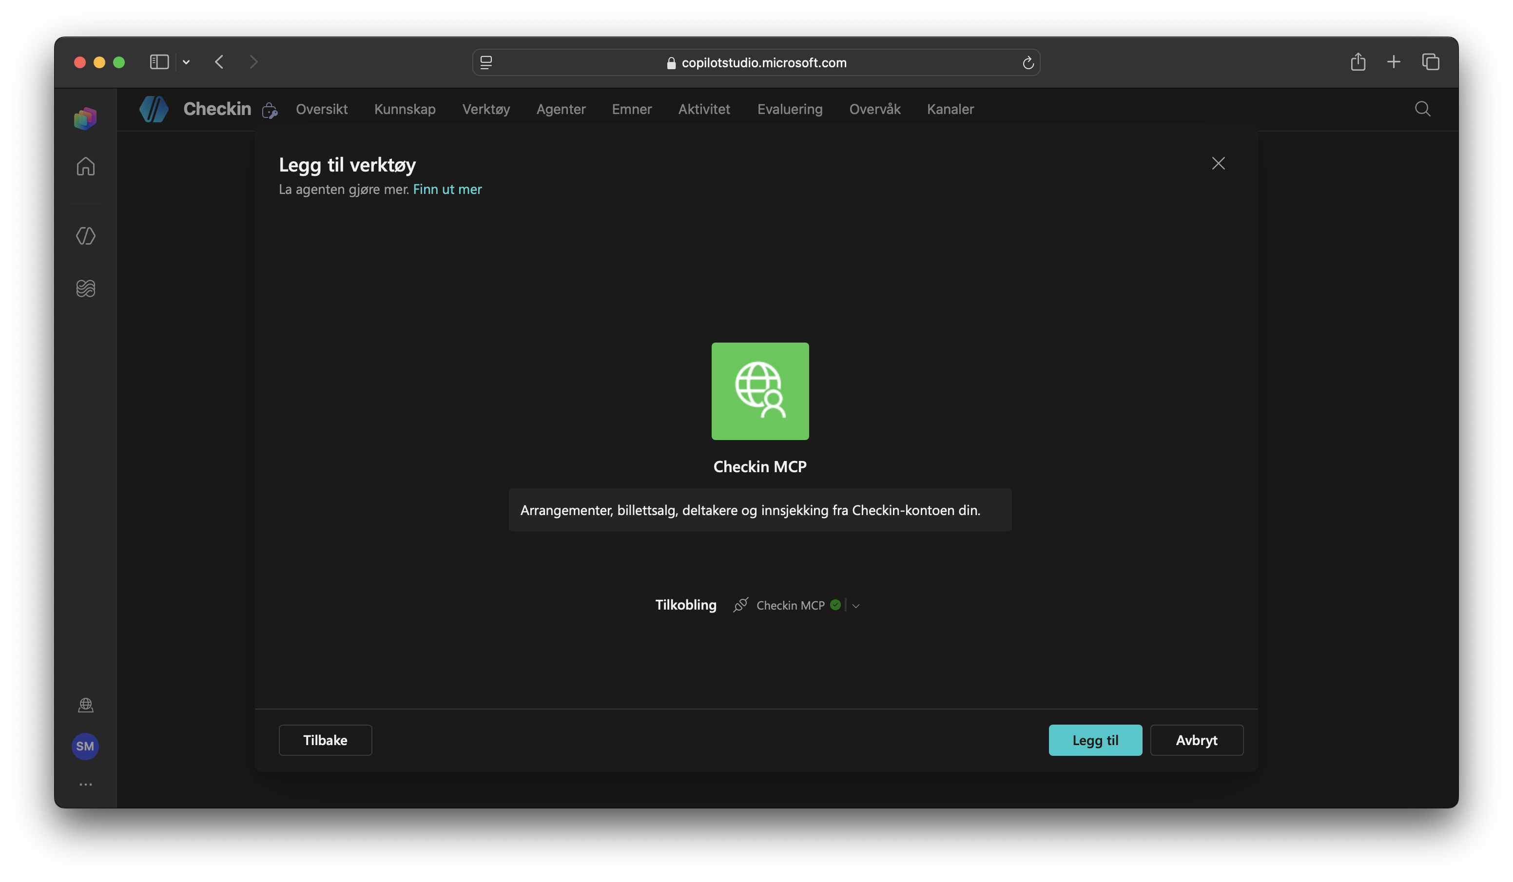This screenshot has height=882, width=1513.
Task: Click the green connection status checkmark
Action: 835,605
